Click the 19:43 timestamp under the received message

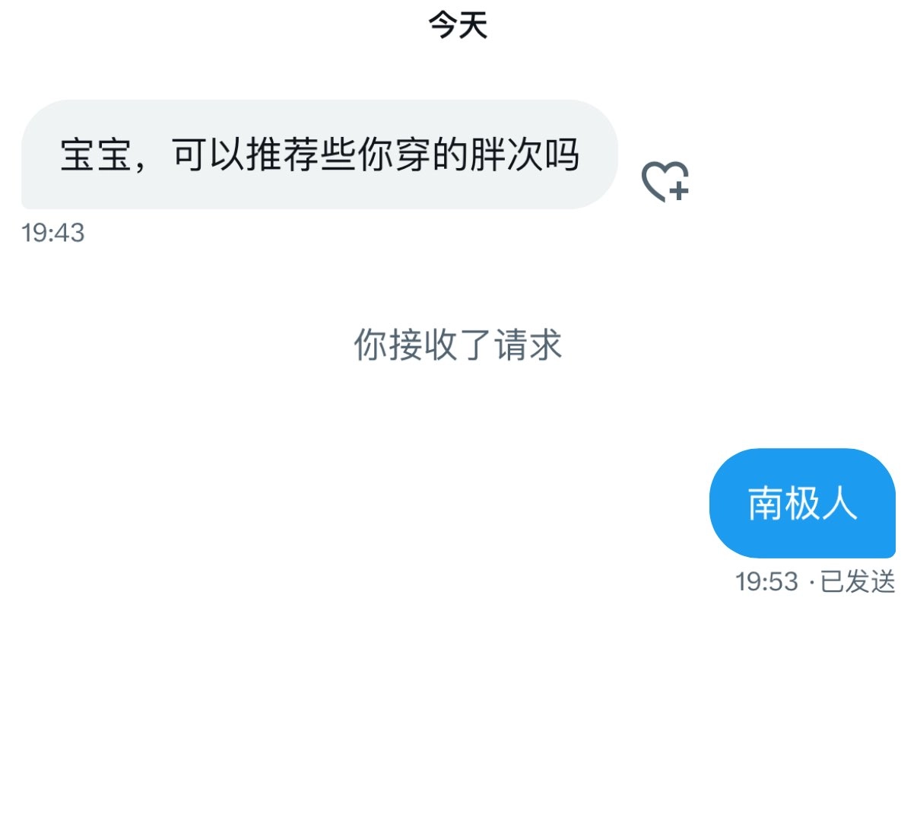coord(53,233)
